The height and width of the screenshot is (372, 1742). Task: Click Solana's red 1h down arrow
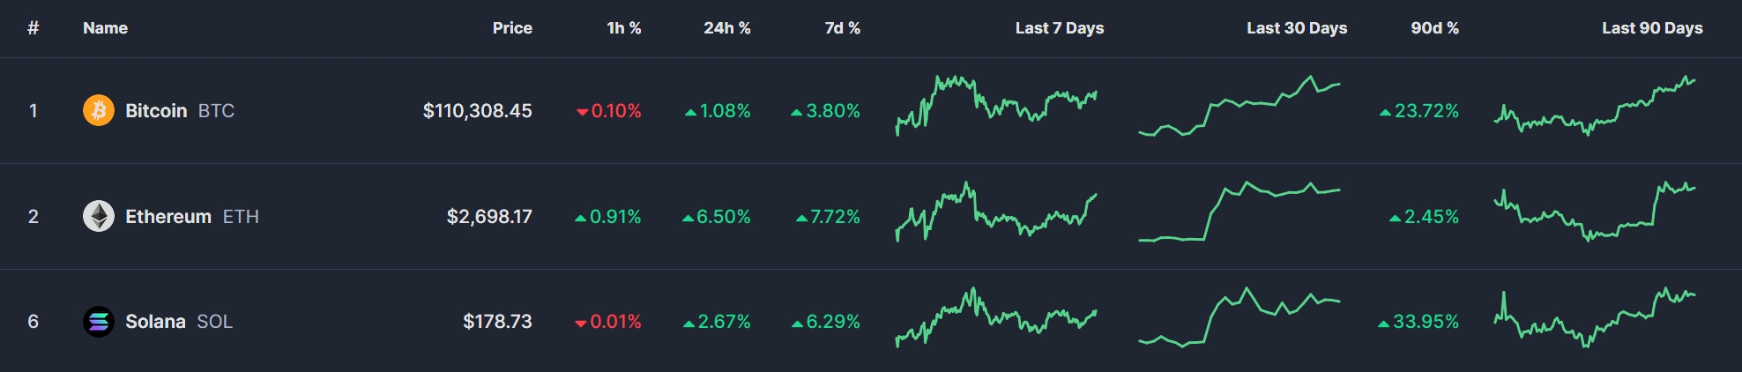[581, 324]
